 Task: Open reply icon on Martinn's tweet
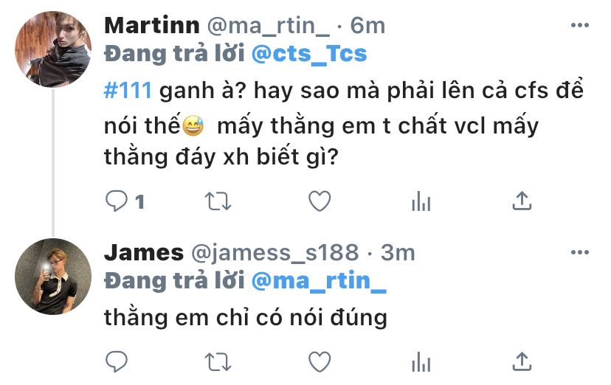click(x=116, y=201)
